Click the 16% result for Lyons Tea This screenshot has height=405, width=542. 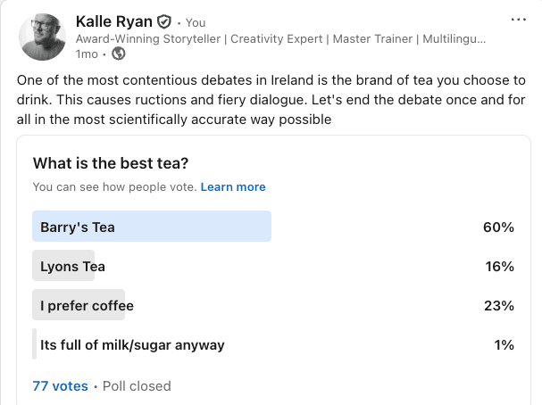click(x=498, y=266)
